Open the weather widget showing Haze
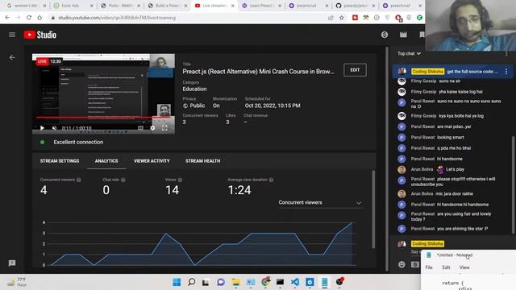 17,282
